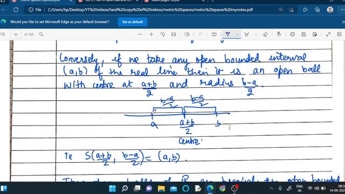Open the Windows Start menu
345x194 pixels.
click(x=113, y=189)
